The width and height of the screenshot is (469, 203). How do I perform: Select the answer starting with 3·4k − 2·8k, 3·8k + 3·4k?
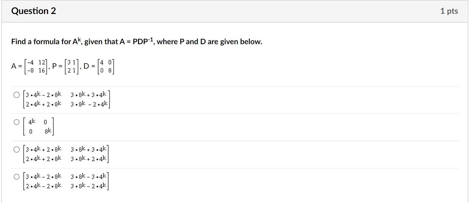point(16,95)
